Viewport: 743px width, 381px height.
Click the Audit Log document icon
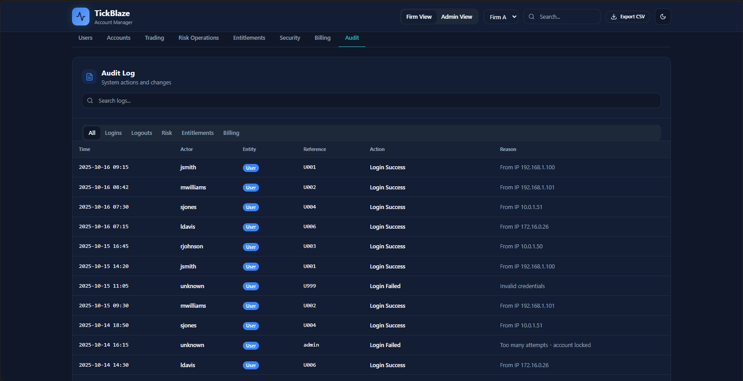click(x=89, y=77)
